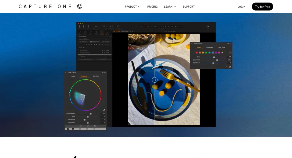Select the blue color swatch

pos(213,53)
